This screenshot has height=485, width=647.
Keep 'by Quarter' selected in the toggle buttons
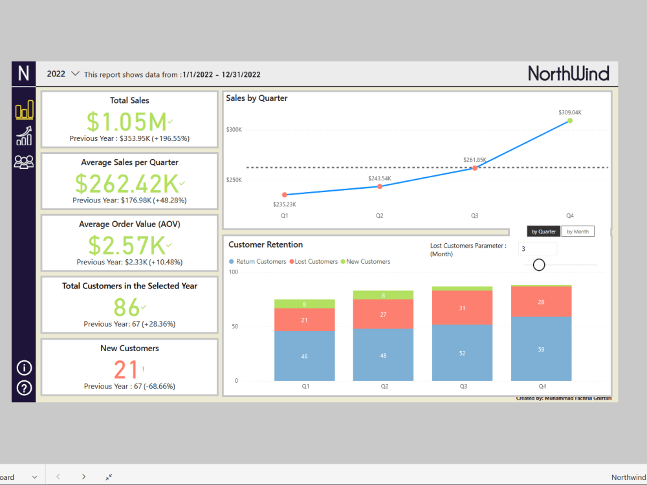tap(543, 231)
